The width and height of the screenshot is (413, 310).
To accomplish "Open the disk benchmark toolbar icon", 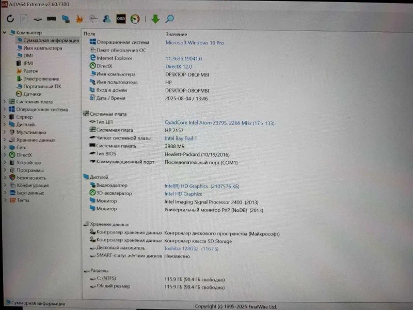I will tap(38, 19).
